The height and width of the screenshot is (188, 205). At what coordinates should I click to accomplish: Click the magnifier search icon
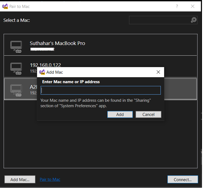pyautogui.click(x=194, y=20)
